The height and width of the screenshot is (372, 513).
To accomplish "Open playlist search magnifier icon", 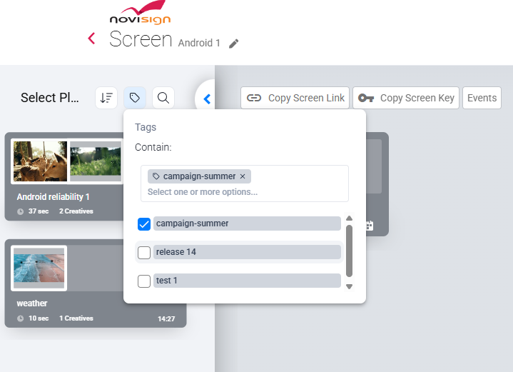I will (163, 98).
